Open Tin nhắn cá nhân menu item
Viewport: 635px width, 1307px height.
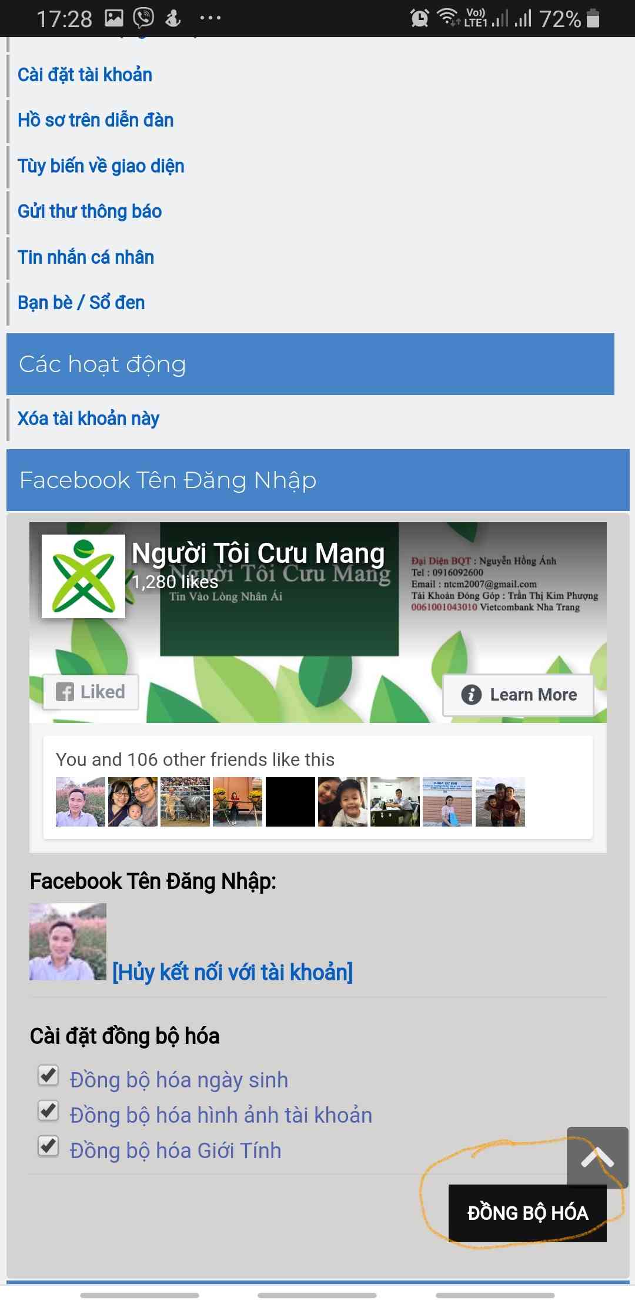(x=86, y=257)
